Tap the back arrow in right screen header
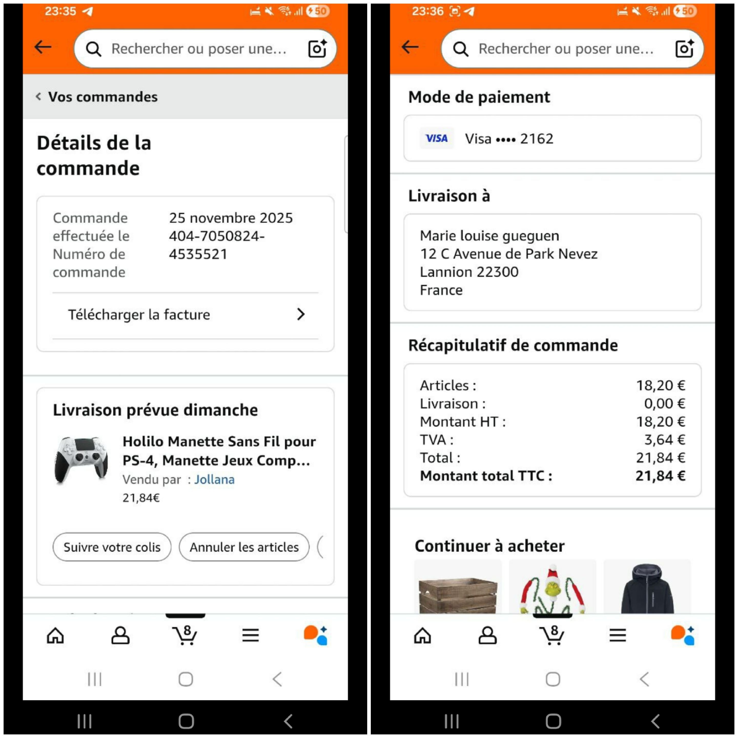The image size is (738, 738). pyautogui.click(x=410, y=47)
